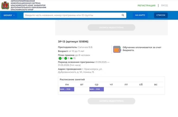Click the ср column header
Screen dimensions: 178x117
pos(97,84)
